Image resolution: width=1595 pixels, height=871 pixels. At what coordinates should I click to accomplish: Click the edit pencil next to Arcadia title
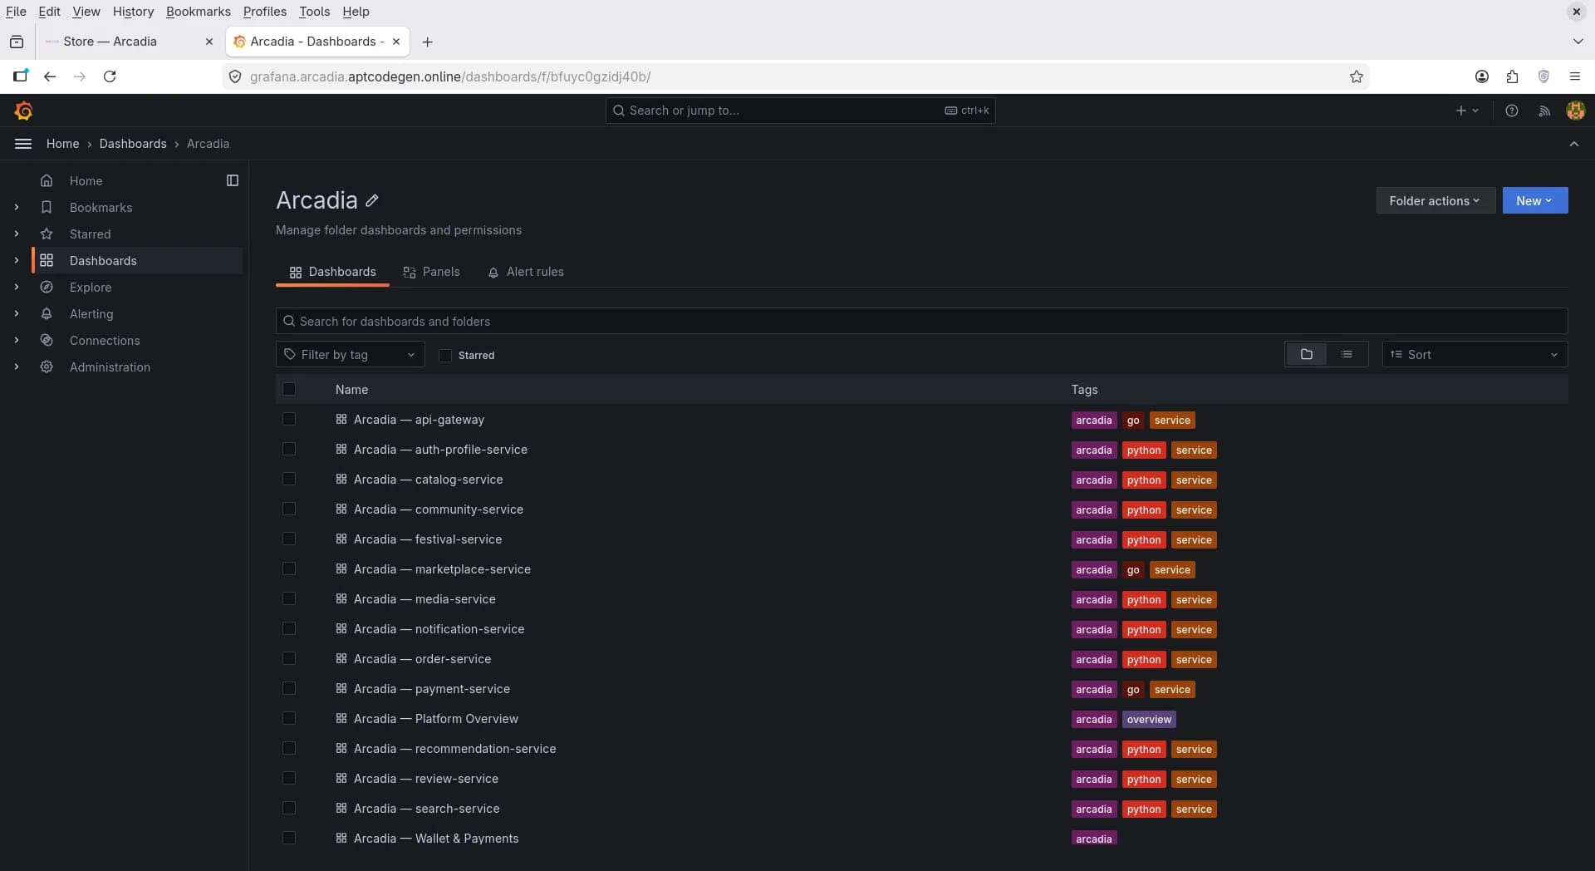[x=372, y=200]
